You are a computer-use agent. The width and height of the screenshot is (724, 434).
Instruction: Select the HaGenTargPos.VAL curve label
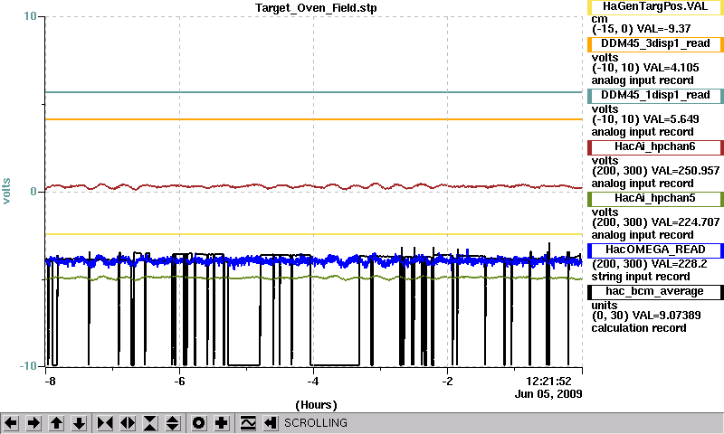click(x=655, y=7)
